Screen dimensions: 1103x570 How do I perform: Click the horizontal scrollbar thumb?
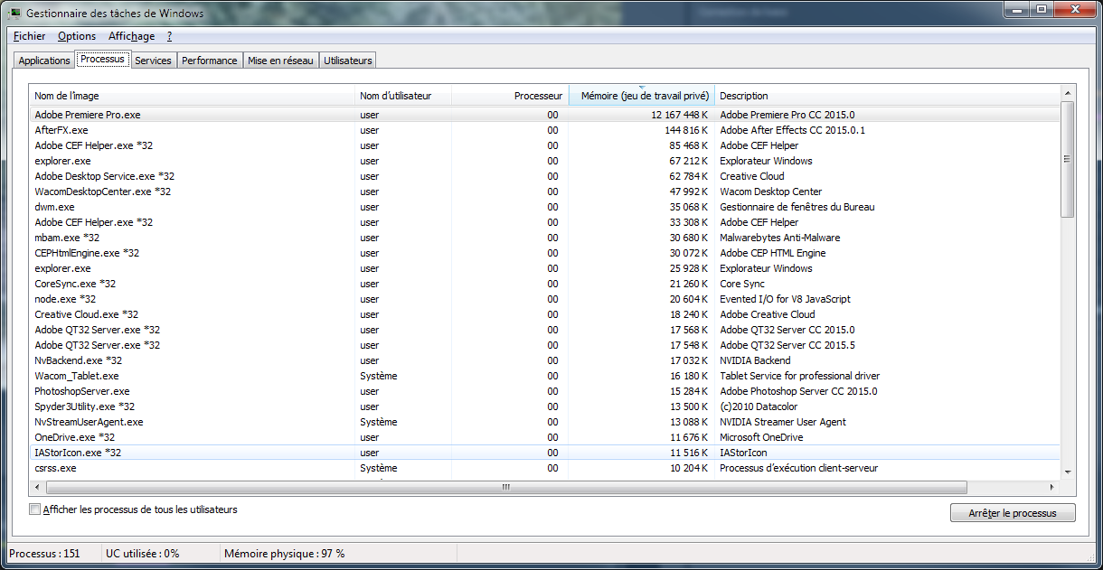[506, 487]
